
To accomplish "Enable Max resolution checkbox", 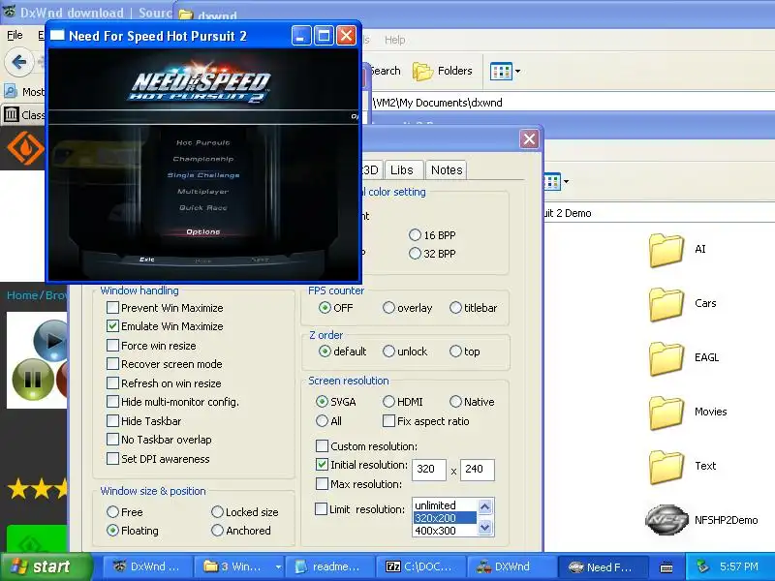I will coord(322,483).
